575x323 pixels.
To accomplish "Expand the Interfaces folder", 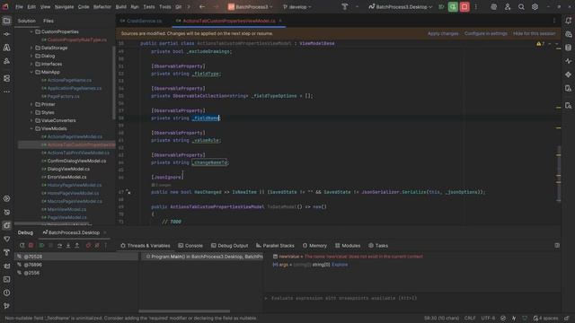I will [x=31, y=64].
